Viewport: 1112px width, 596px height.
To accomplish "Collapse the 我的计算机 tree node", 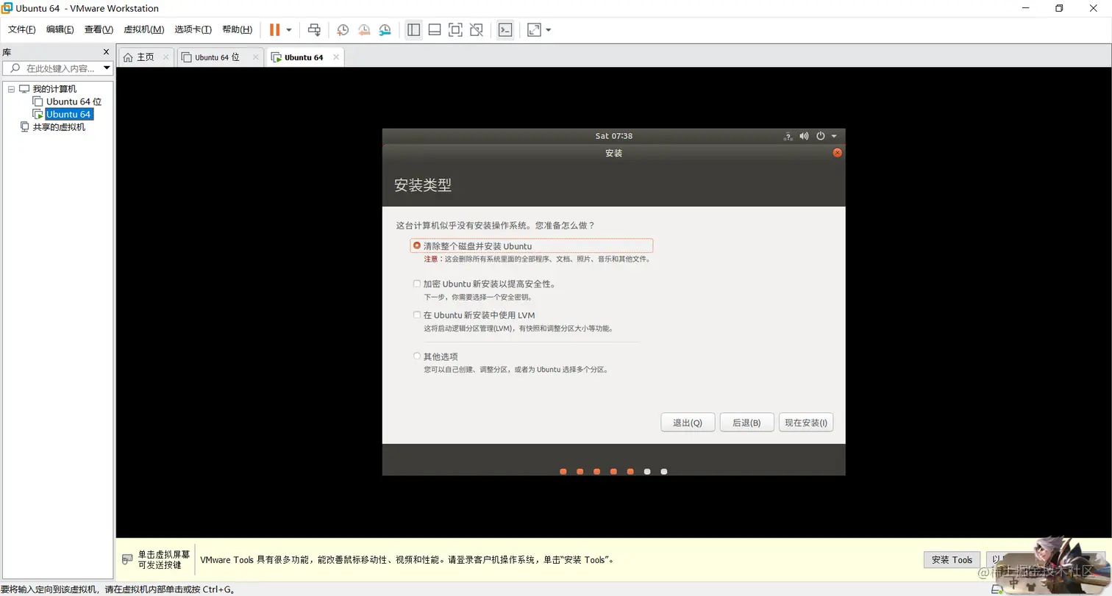I will click(x=11, y=89).
